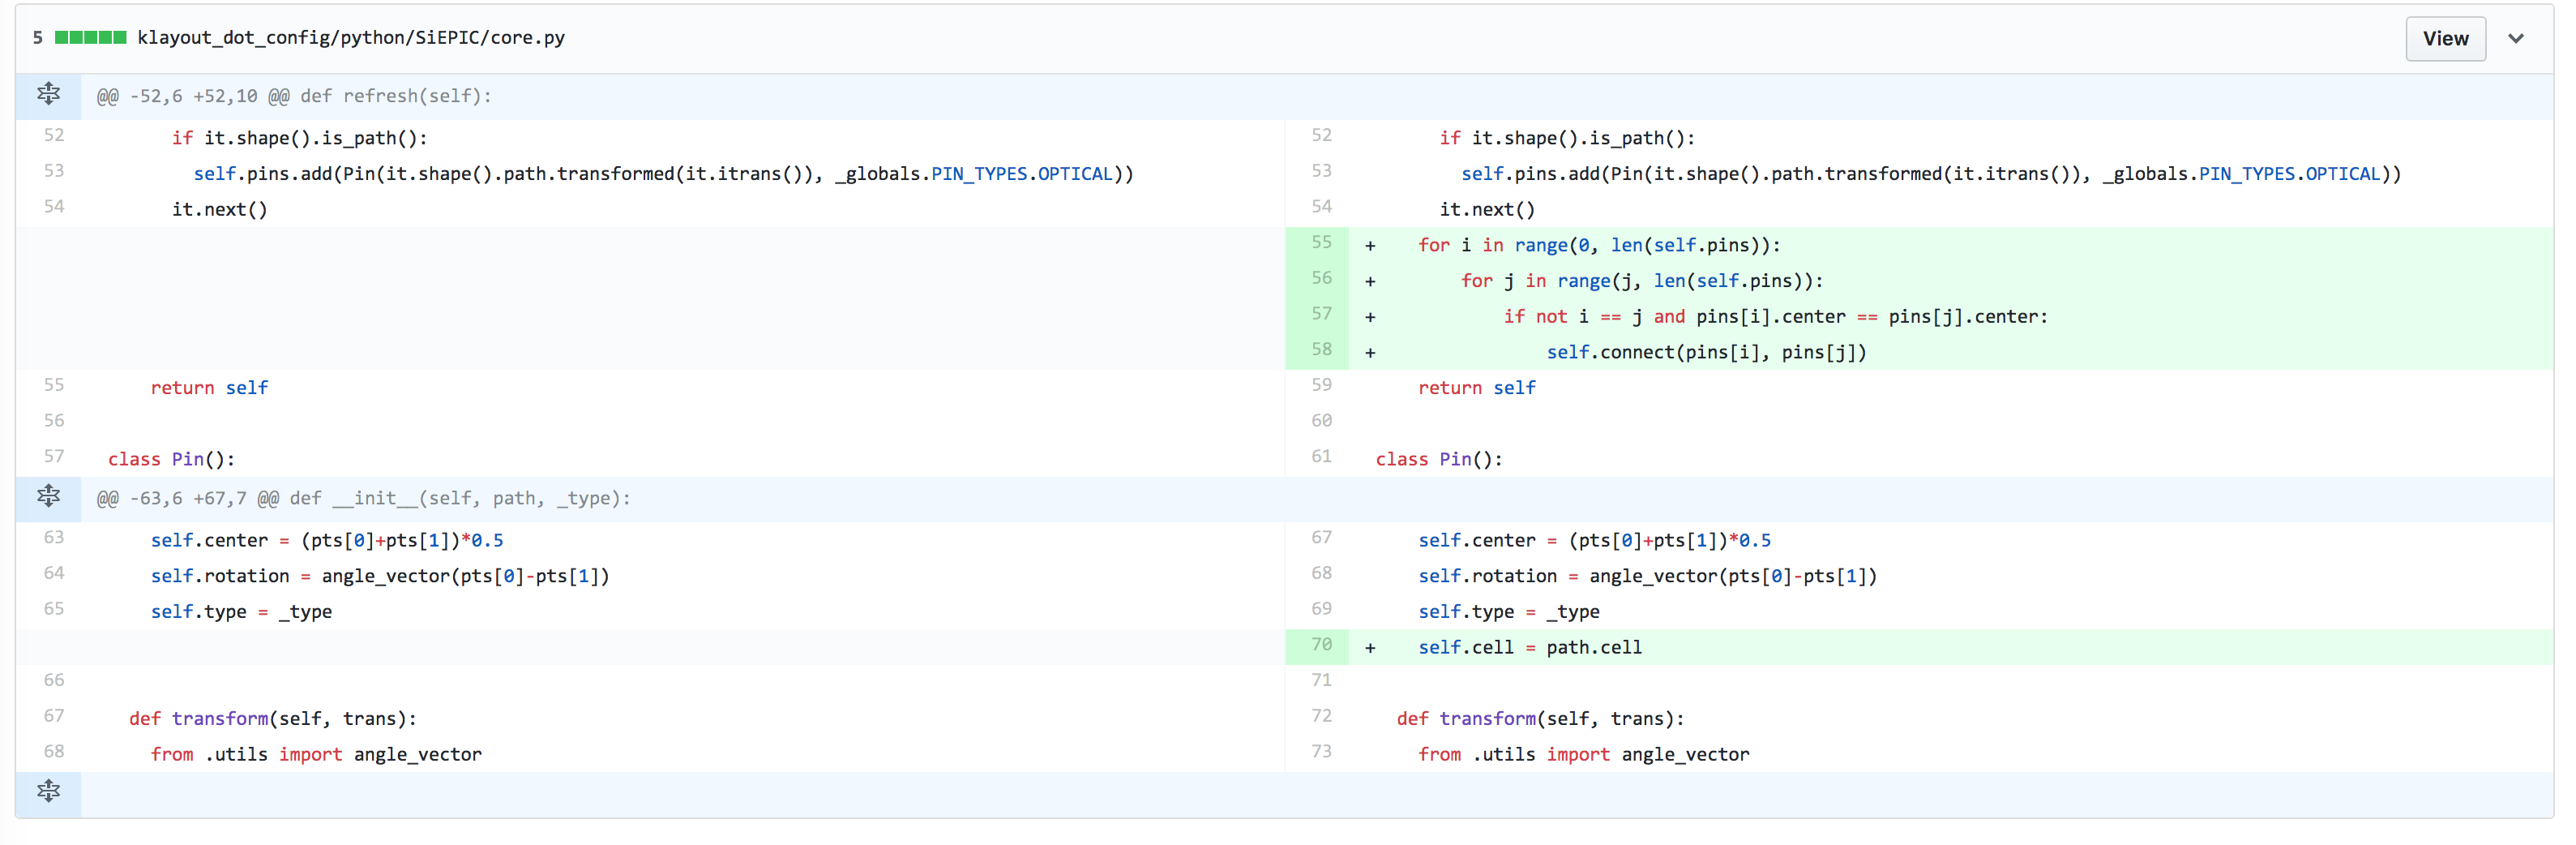Expand hidden lines at the __init__ hunk
The width and height of the screenshot is (2576, 845).
click(x=48, y=496)
